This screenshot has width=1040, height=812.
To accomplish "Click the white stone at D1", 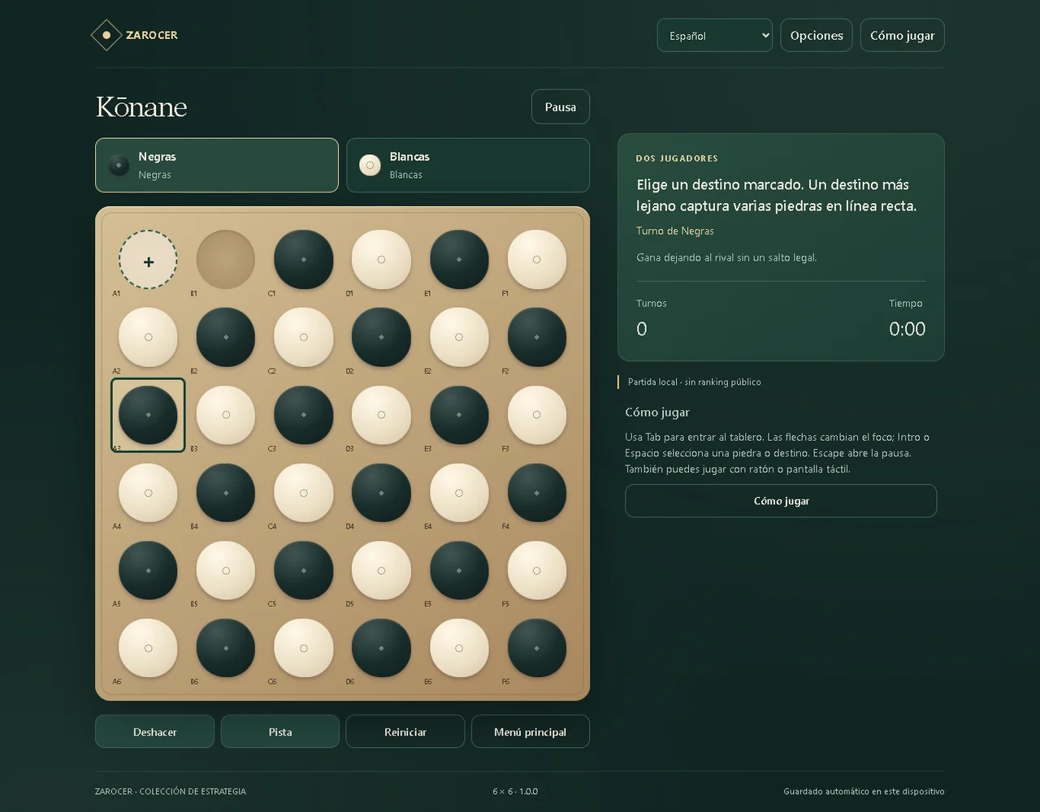I will 381,260.
